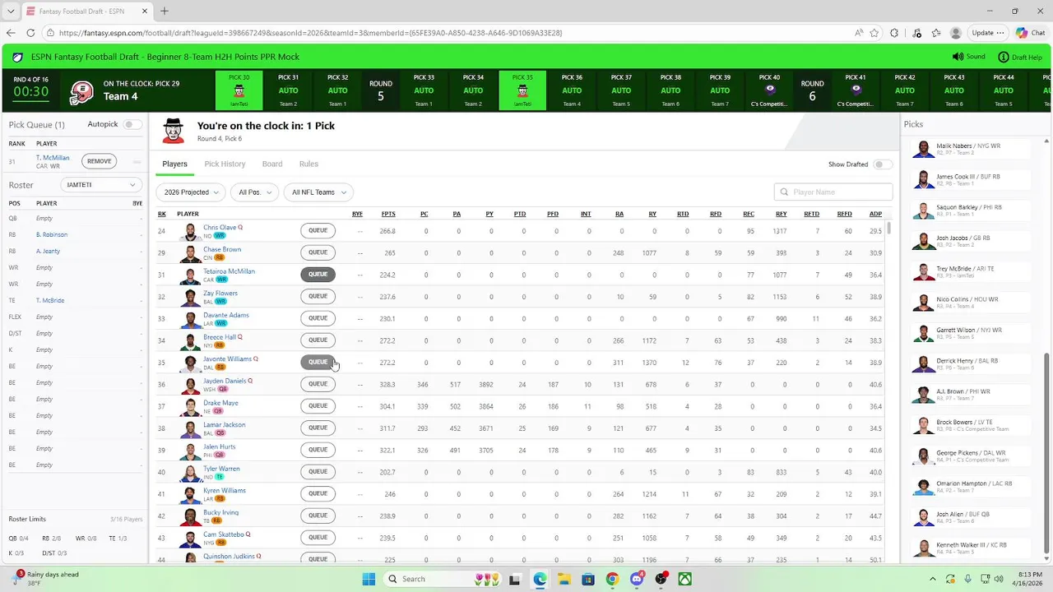Open the All NFL Teams dropdown
The image size is (1053, 592).
(x=318, y=192)
